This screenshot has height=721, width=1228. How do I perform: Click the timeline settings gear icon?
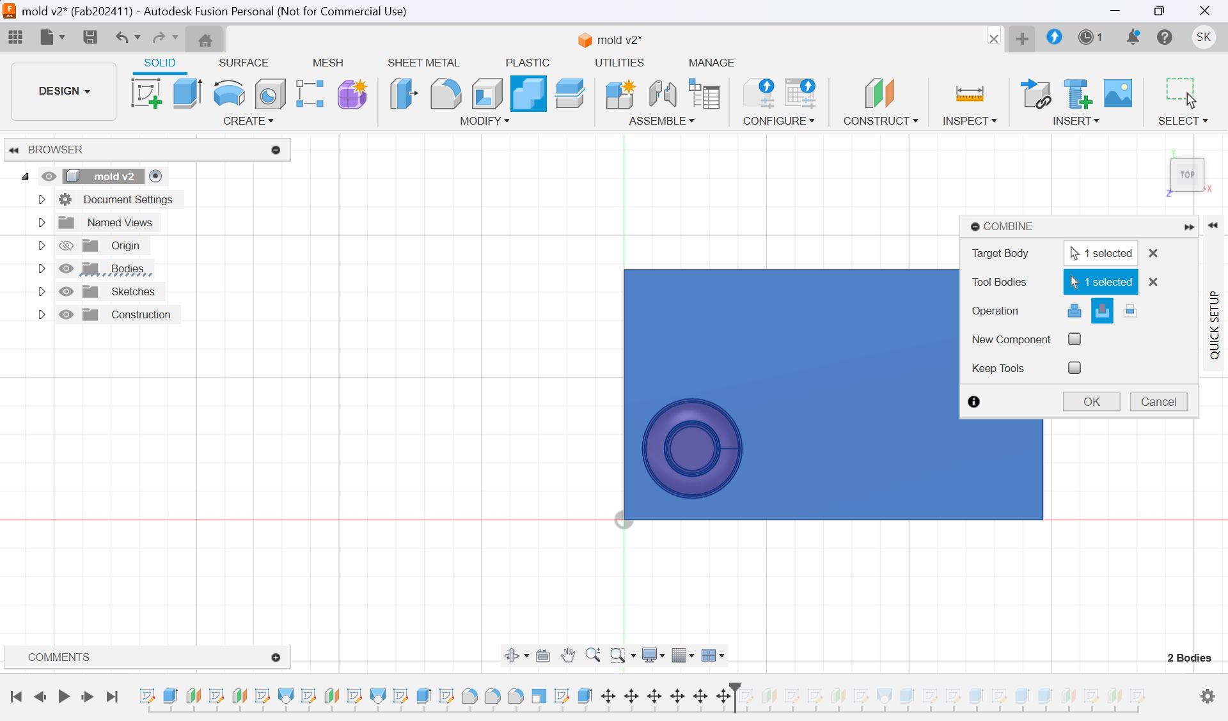(1208, 696)
